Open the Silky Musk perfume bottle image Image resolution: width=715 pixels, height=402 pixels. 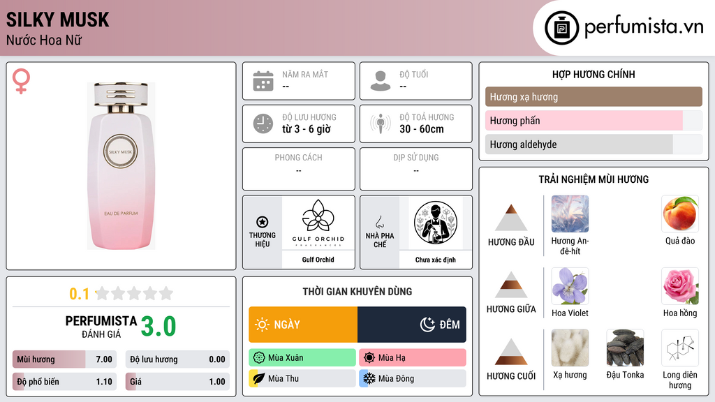click(x=121, y=166)
